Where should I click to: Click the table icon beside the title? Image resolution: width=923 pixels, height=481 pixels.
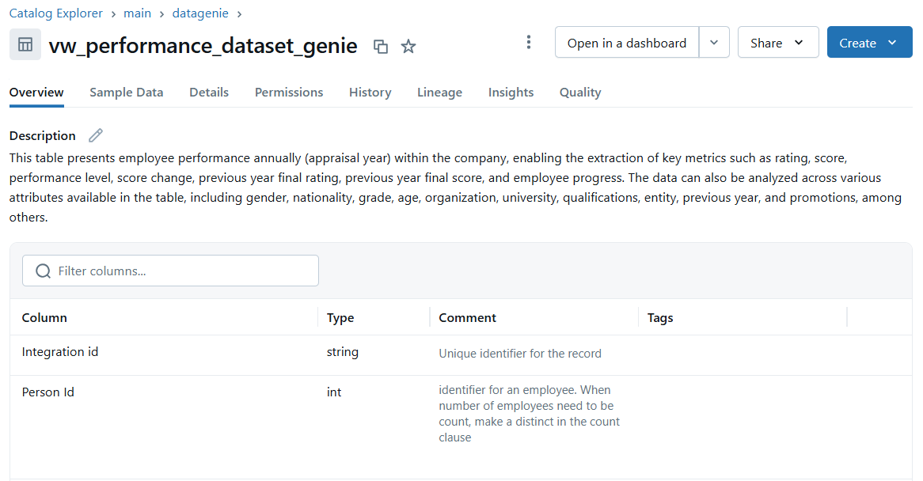point(25,44)
